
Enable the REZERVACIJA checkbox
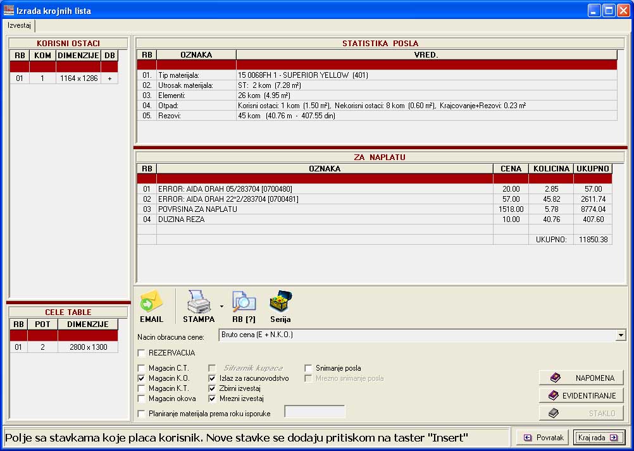(x=141, y=353)
